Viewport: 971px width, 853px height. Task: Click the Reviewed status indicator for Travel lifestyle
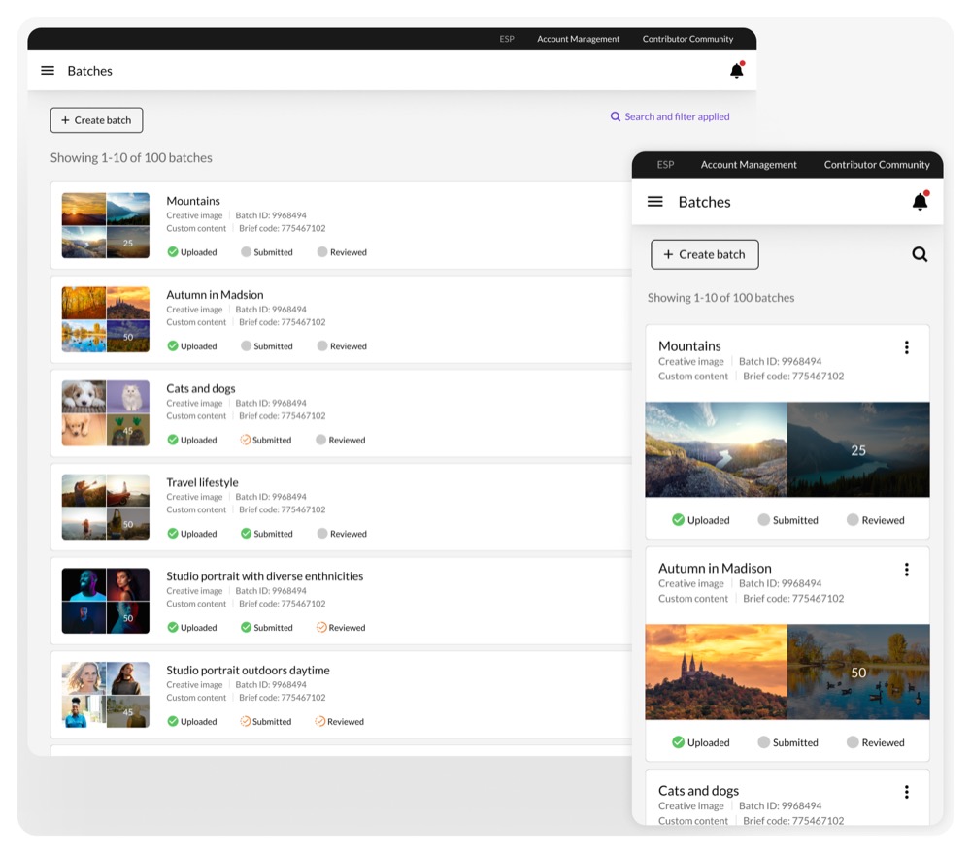point(322,534)
